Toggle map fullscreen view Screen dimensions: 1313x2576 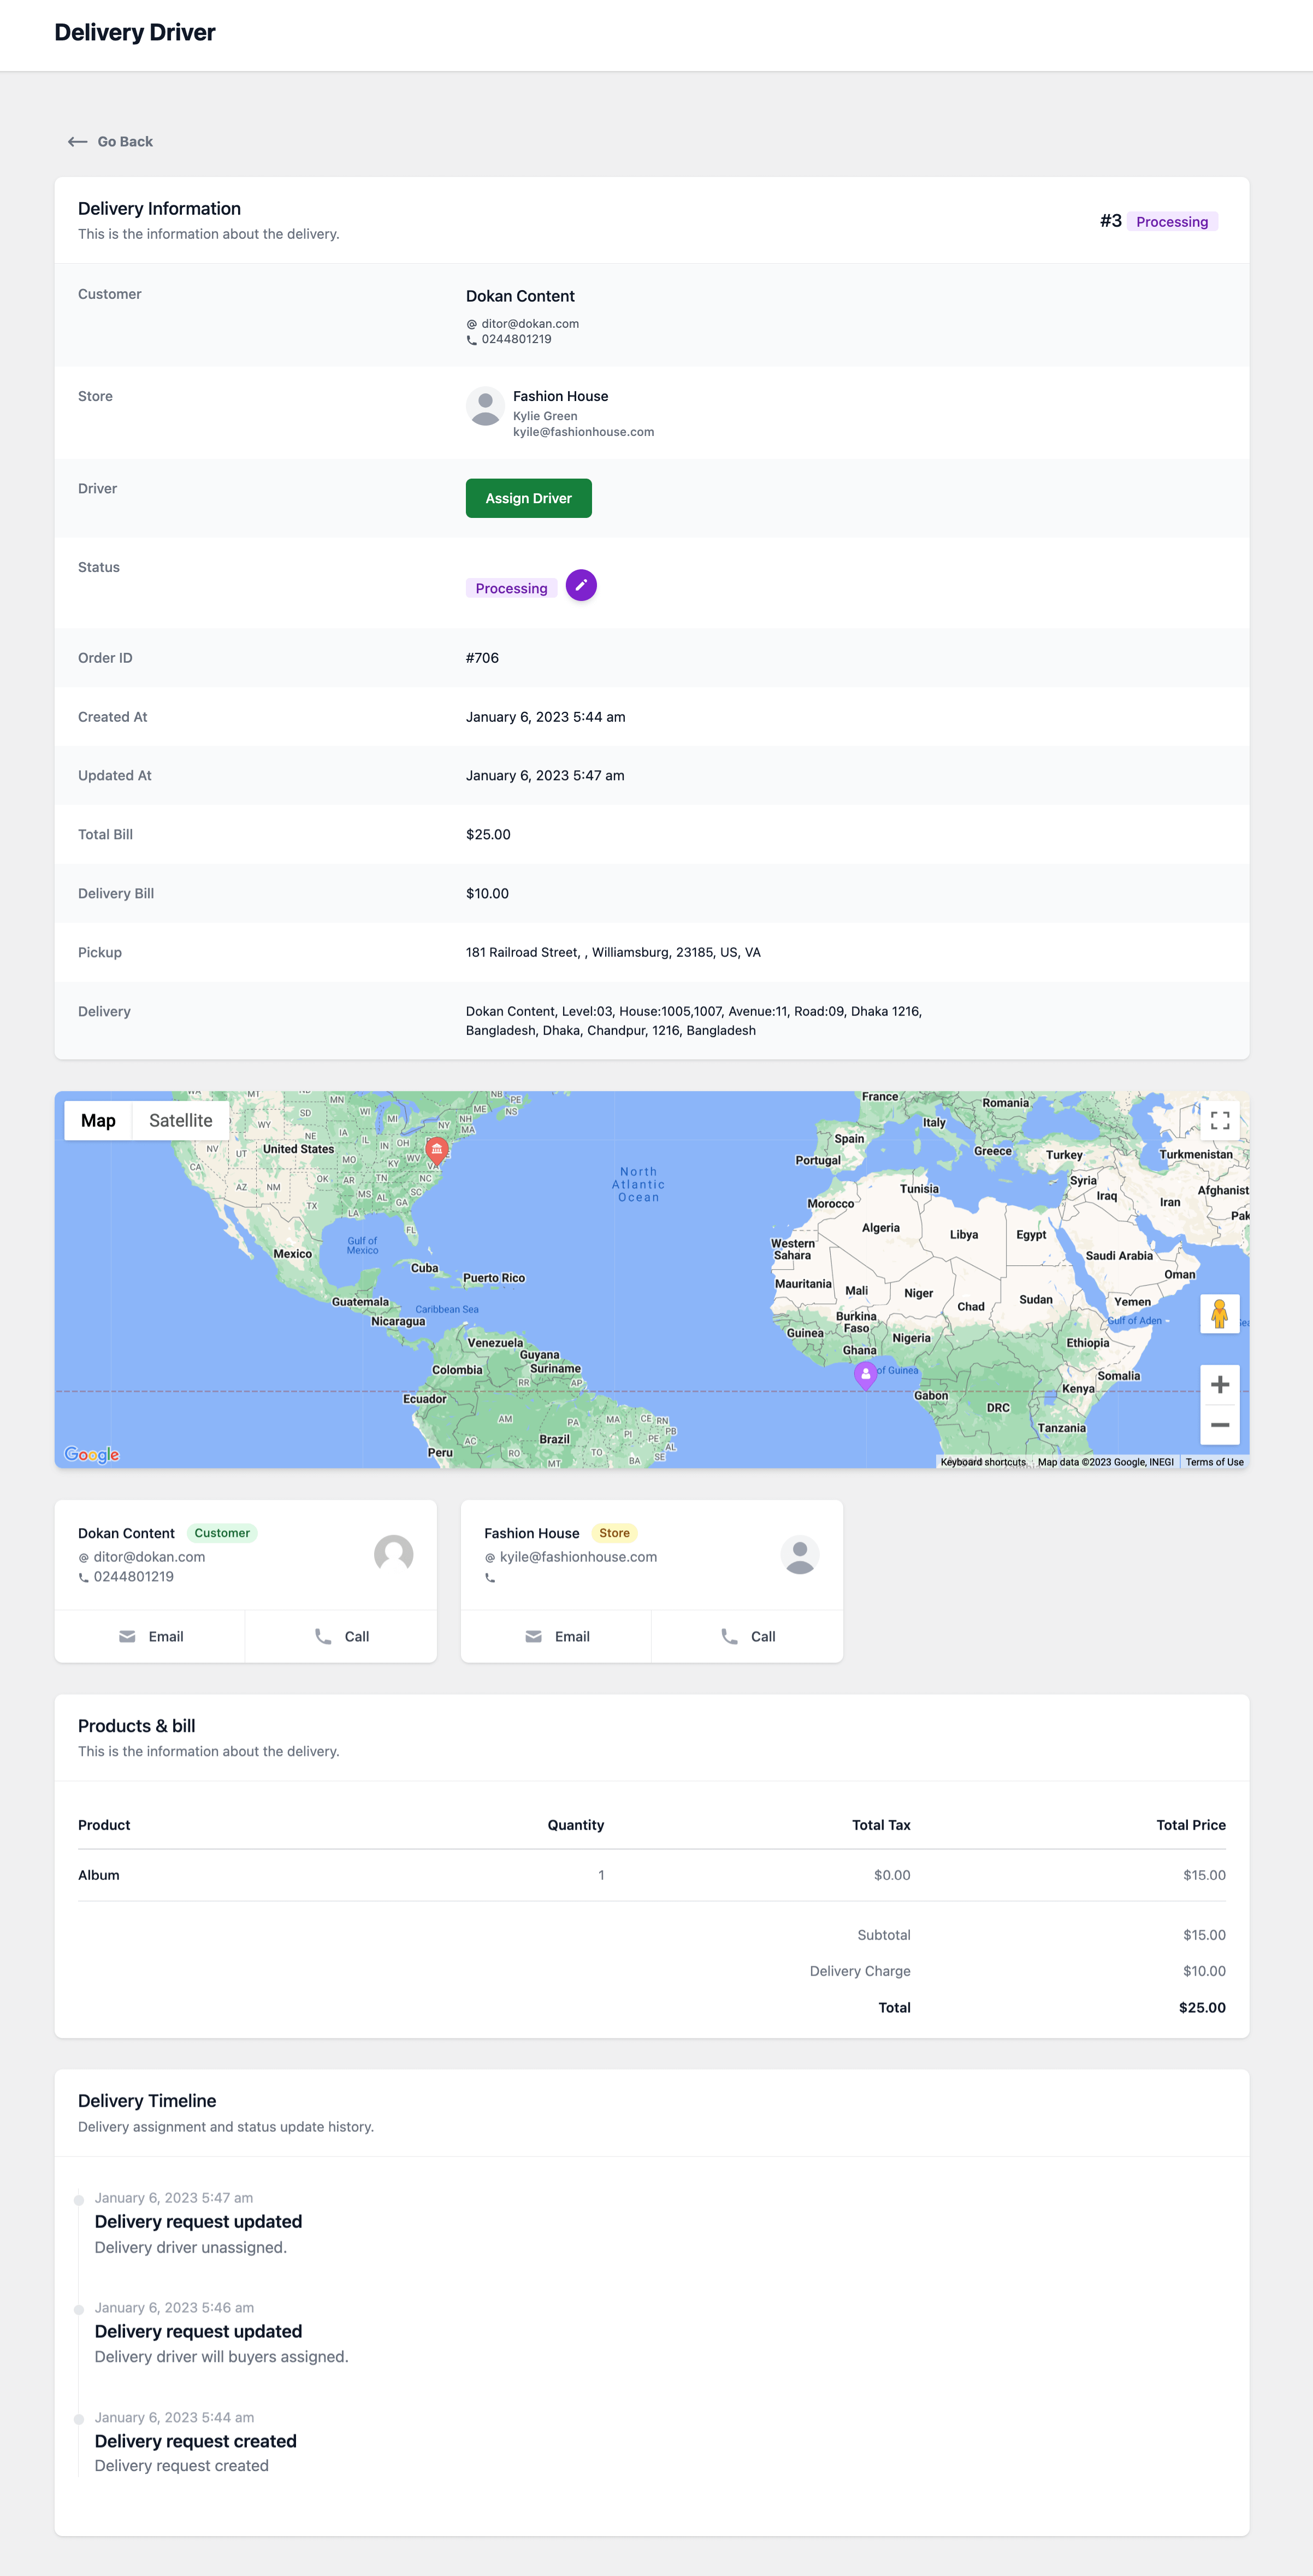(x=1219, y=1121)
